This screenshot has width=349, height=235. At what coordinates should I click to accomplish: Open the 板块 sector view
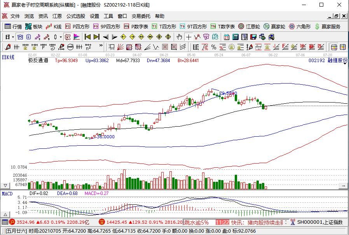coord(33,26)
